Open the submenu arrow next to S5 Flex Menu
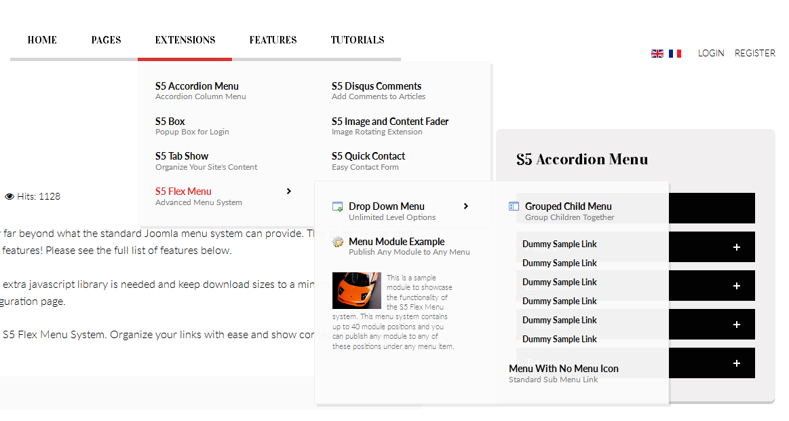This screenshot has width=789, height=421. tap(289, 191)
